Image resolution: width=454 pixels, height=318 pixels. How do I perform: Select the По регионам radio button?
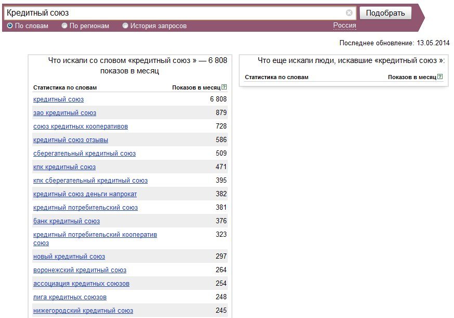pyautogui.click(x=64, y=26)
